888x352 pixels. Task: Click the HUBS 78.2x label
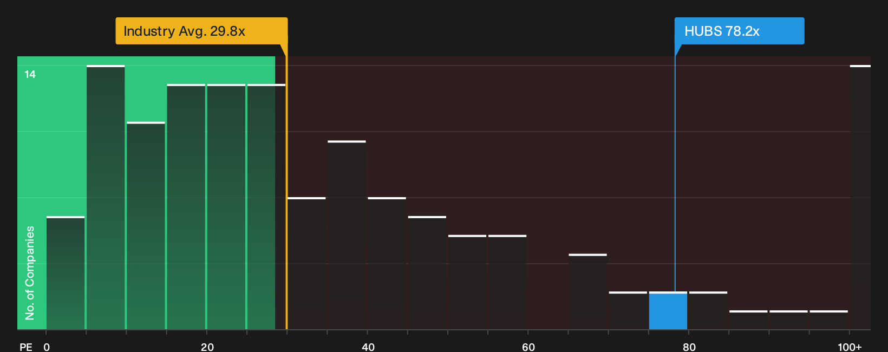click(x=739, y=31)
